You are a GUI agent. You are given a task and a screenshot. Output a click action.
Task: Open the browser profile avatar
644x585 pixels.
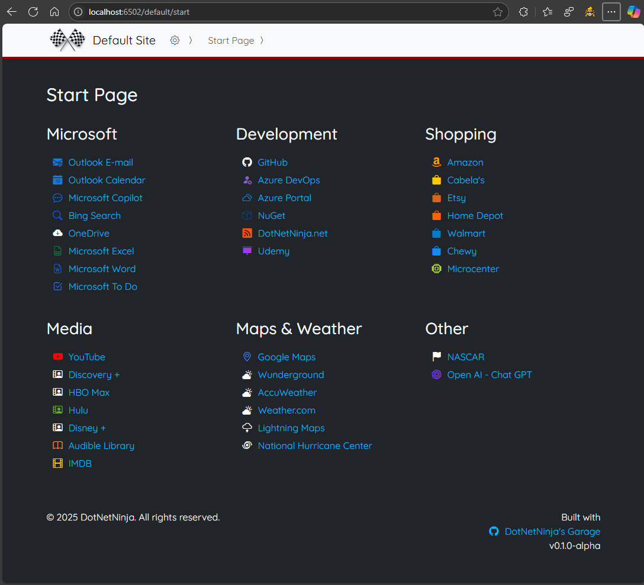[590, 12]
